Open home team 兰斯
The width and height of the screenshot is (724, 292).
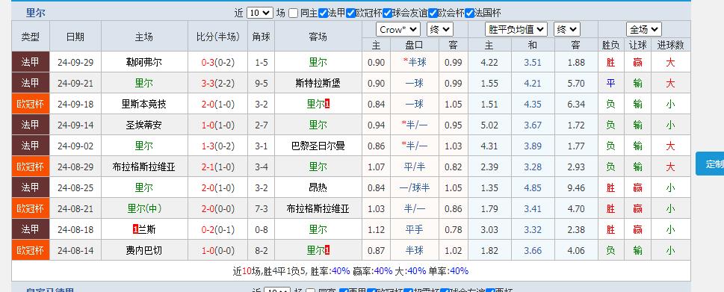click(x=147, y=230)
